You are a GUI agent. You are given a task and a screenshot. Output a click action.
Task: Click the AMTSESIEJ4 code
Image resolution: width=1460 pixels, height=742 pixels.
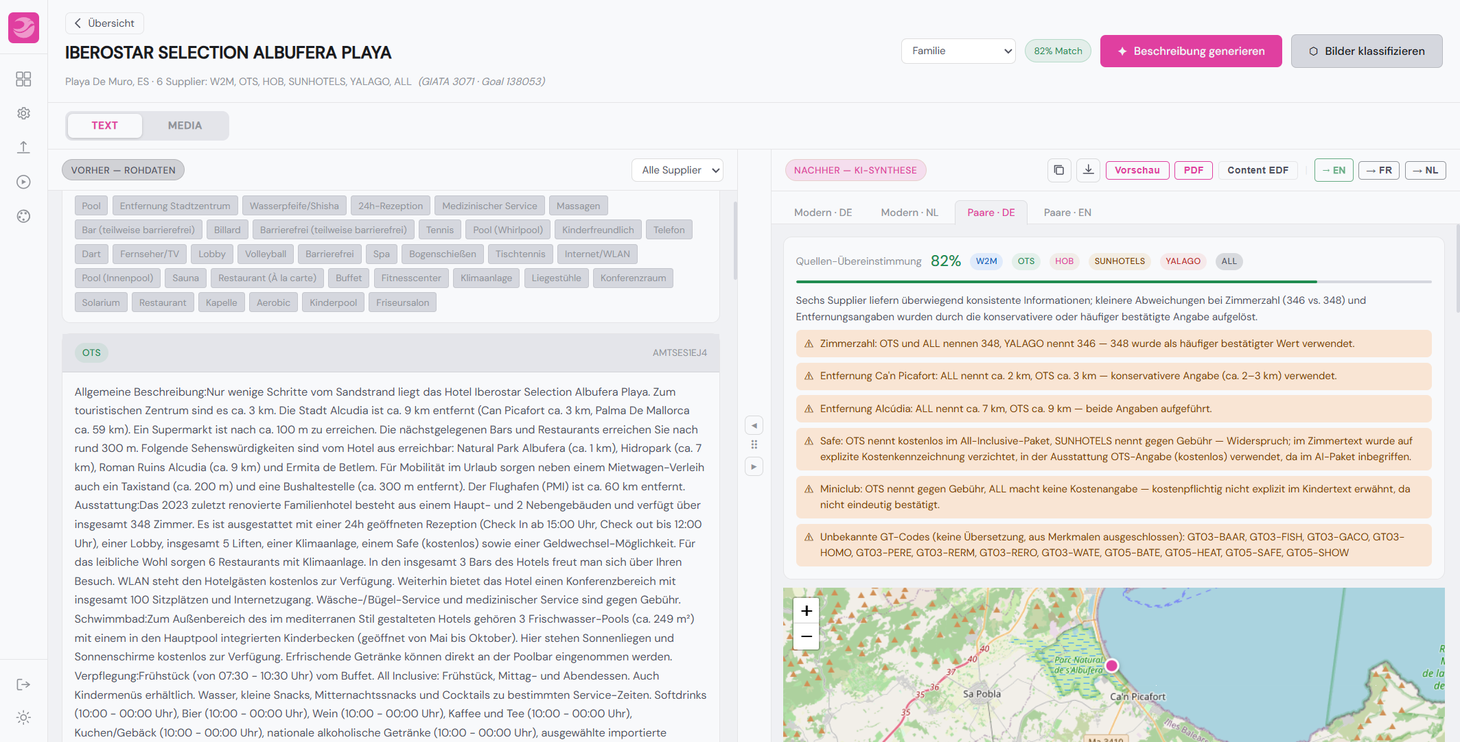(680, 352)
